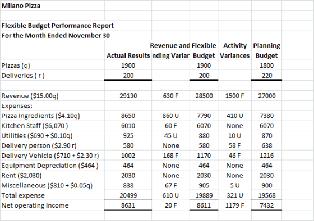The width and height of the screenshot is (314, 221).
Task: Click actual delivery vehicle value 1002
Action: pos(128,156)
